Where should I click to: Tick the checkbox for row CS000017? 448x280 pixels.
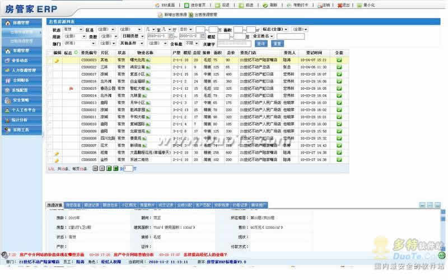coord(49,74)
